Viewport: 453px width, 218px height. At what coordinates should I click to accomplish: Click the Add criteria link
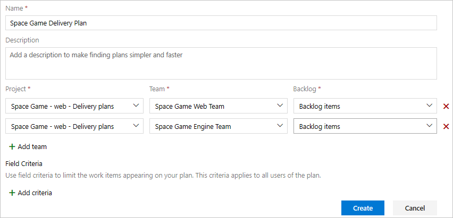pyautogui.click(x=35, y=193)
